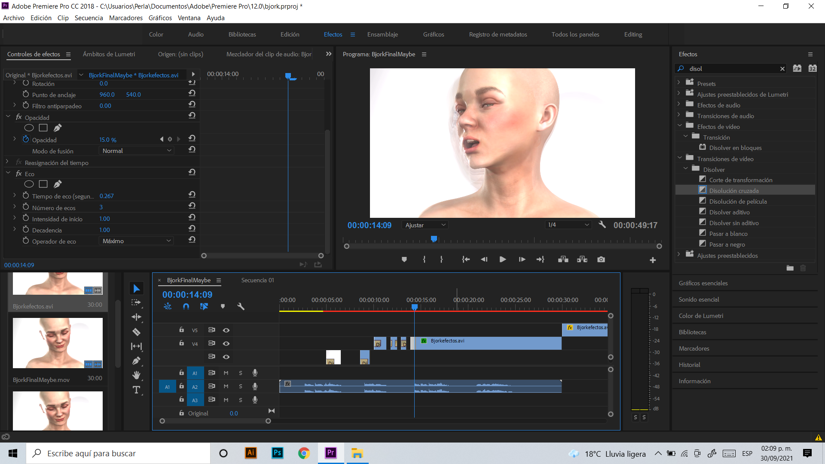This screenshot has width=825, height=464.
Task: Open Color de Lumetri panel
Action: pos(701,316)
